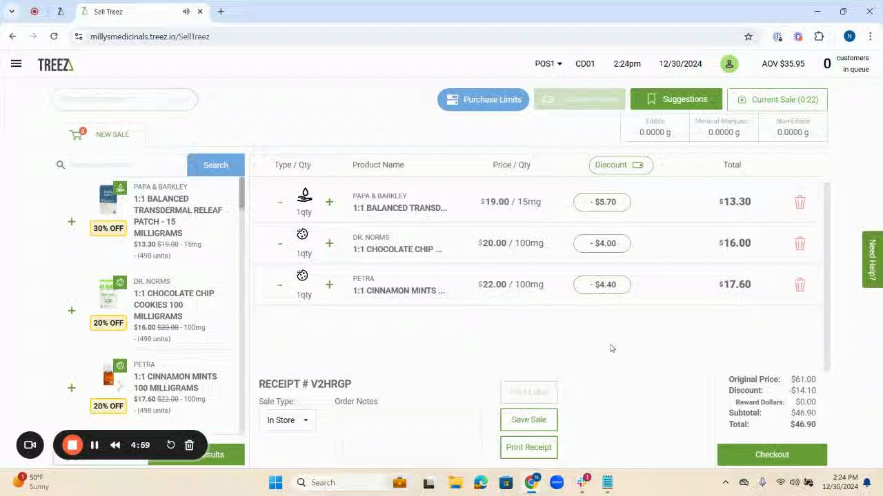Click the Treez logo

click(x=55, y=65)
